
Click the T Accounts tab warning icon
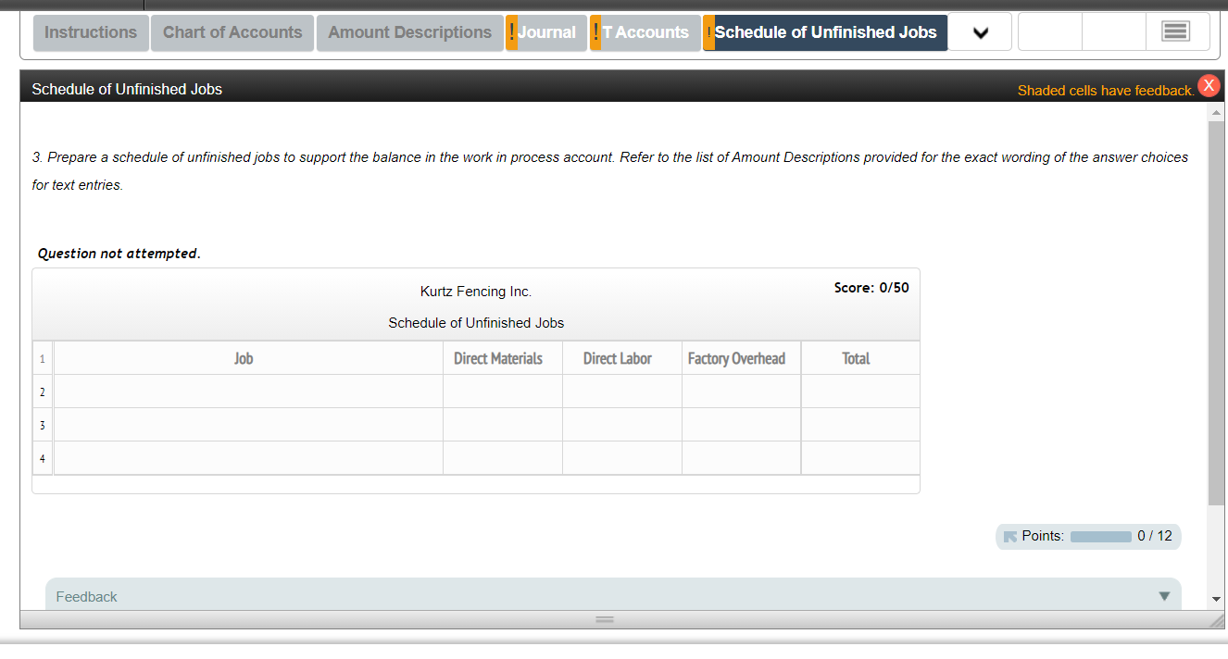coord(595,32)
